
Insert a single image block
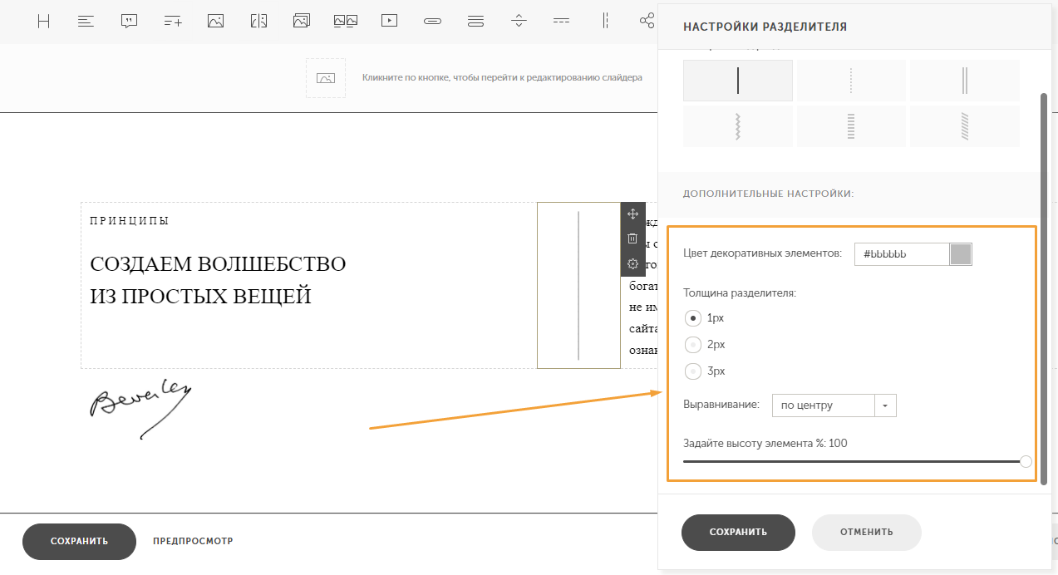pos(216,22)
